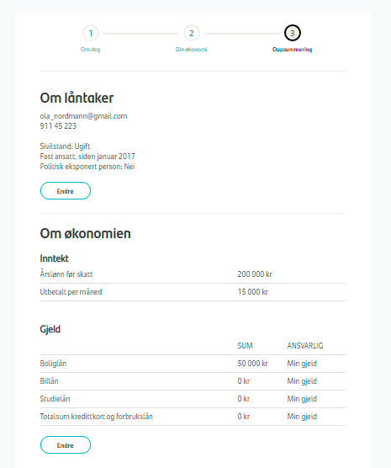Click the Billån row label

[x=50, y=381]
